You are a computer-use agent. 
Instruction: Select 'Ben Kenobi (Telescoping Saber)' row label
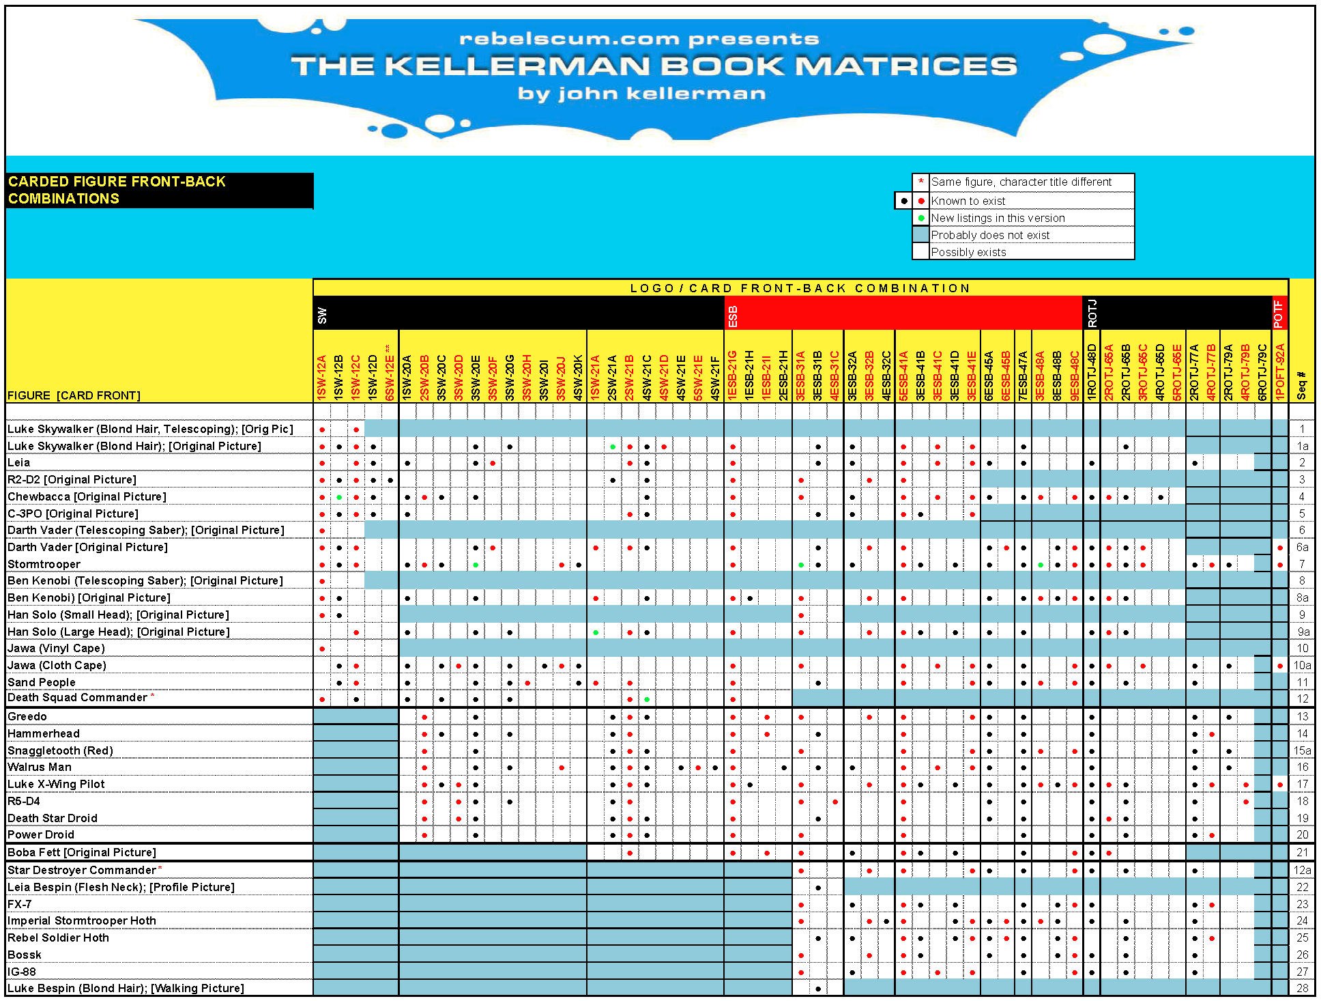coord(145,580)
